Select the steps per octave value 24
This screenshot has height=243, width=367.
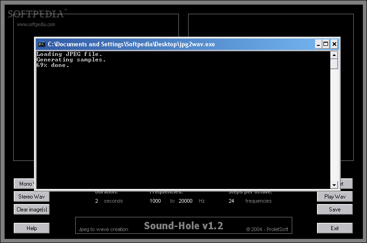click(231, 201)
